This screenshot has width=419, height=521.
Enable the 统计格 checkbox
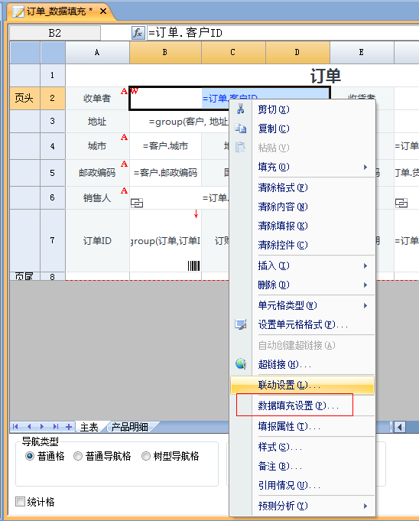click(20, 501)
